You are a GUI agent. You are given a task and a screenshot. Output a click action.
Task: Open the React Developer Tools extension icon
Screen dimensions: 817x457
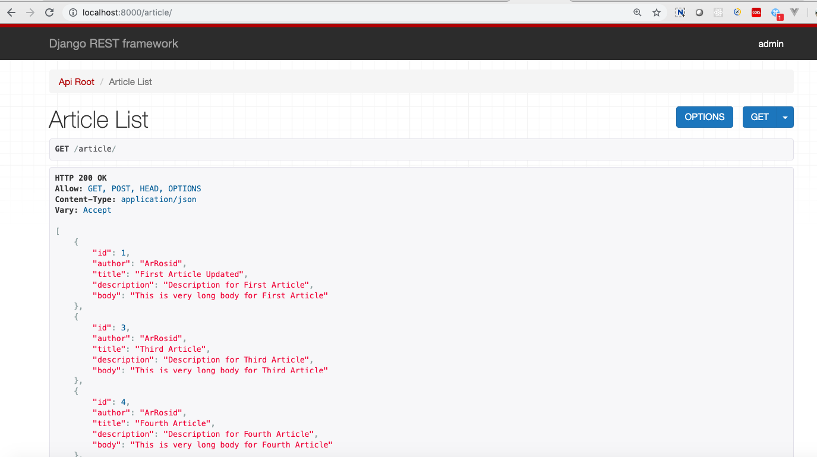[718, 12]
